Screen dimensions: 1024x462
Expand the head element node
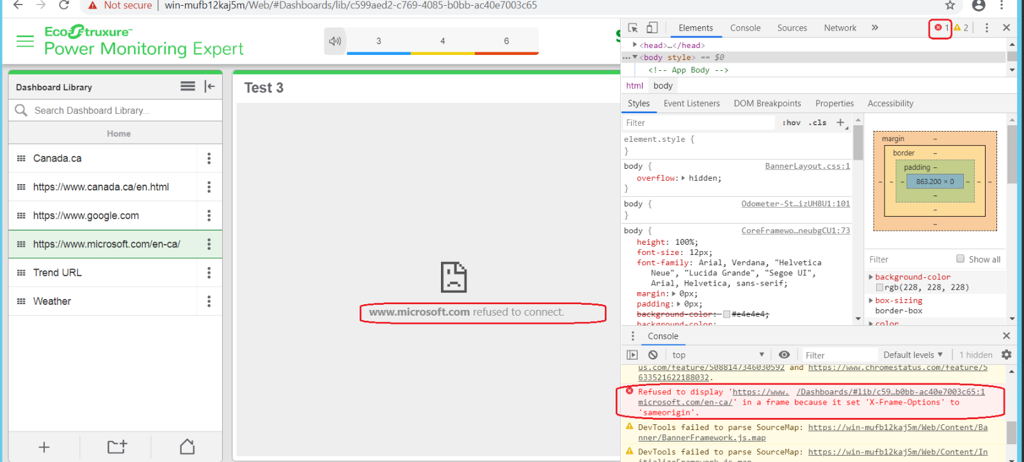(635, 45)
